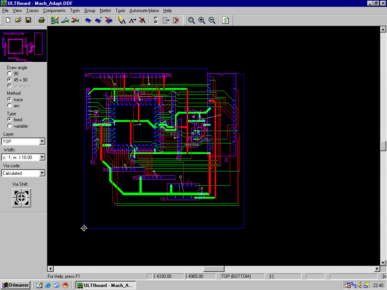Click the New file toolbar icon

pos(8,20)
